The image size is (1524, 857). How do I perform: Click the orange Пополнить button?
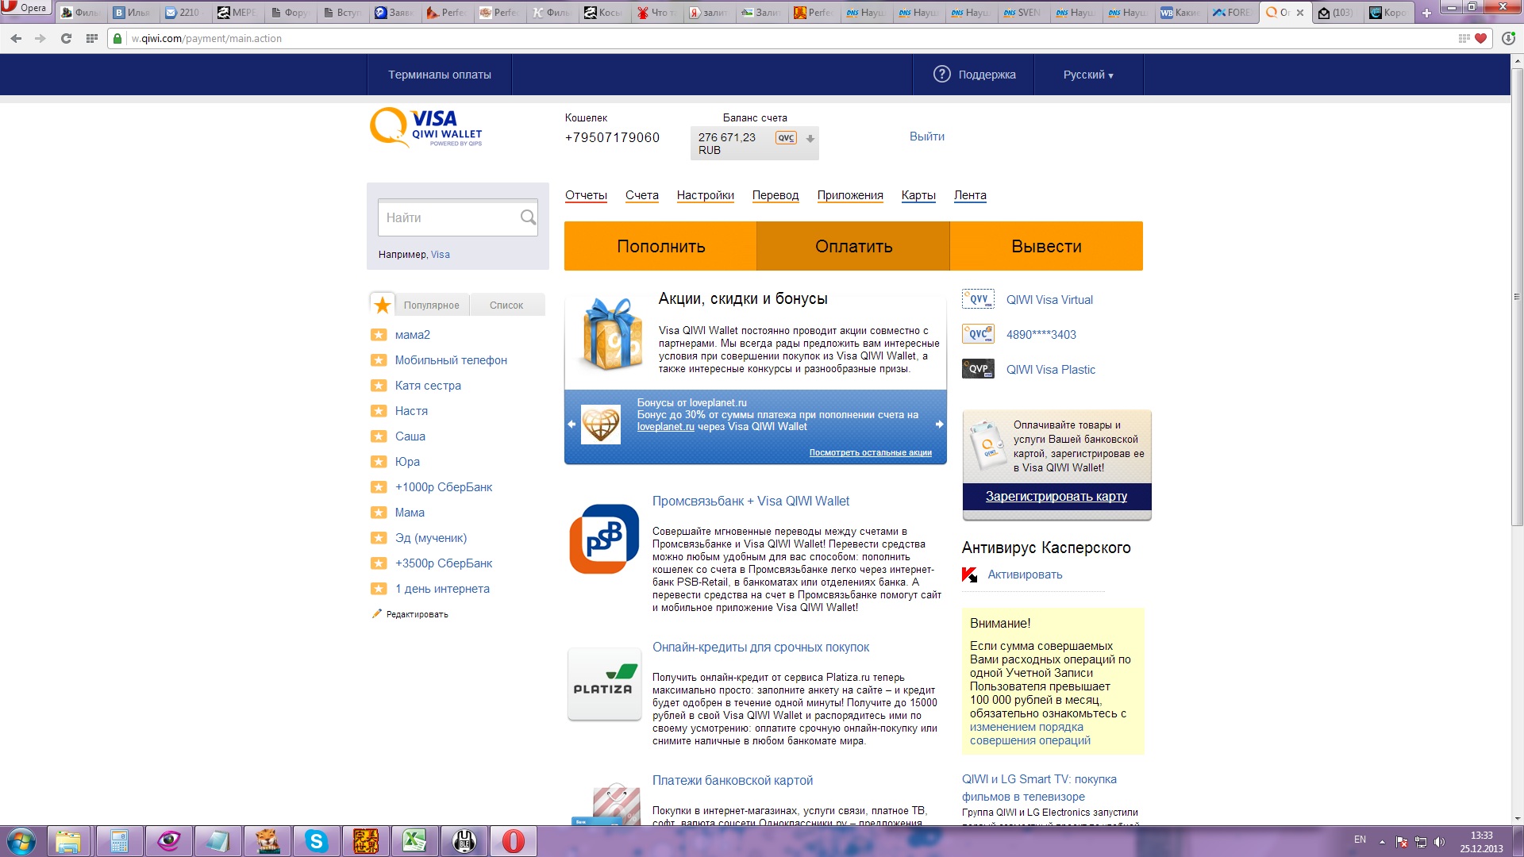[660, 246]
